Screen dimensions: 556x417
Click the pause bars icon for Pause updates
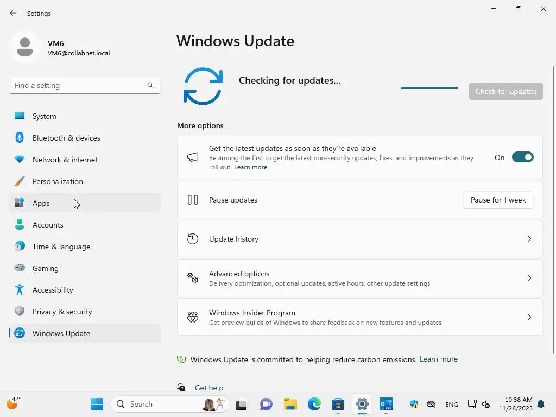(193, 200)
